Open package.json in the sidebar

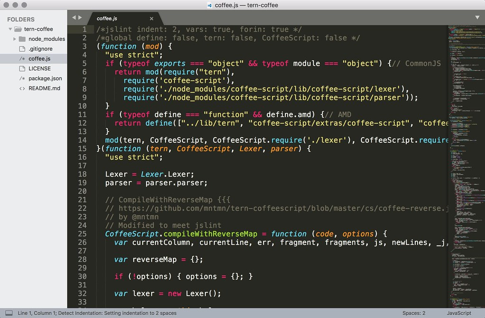[45, 79]
